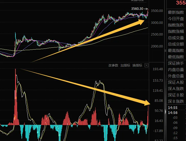Click the 改参数 button
186x141 pixels.
coord(113,65)
